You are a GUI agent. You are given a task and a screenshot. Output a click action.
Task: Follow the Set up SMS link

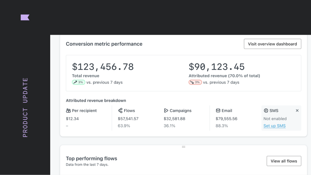(x=274, y=126)
